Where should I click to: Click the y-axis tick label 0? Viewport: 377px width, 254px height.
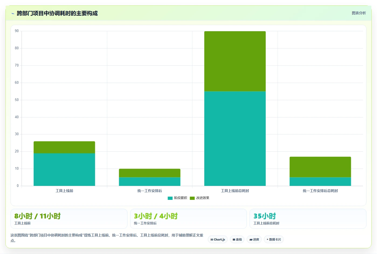tap(18, 186)
